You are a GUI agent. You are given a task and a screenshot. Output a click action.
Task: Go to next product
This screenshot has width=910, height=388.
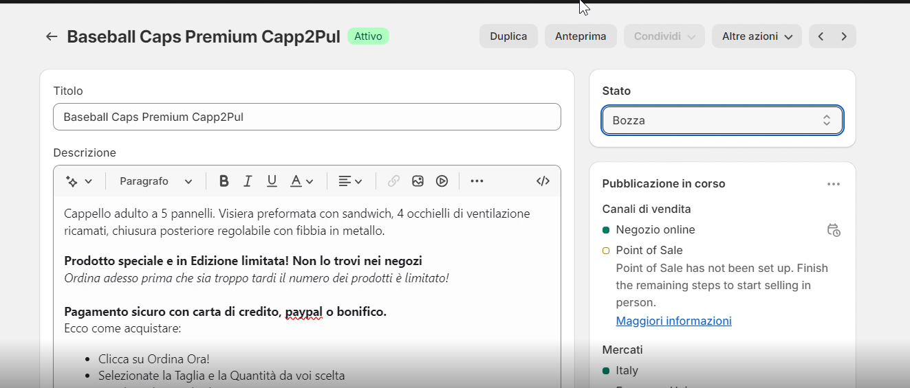click(844, 36)
